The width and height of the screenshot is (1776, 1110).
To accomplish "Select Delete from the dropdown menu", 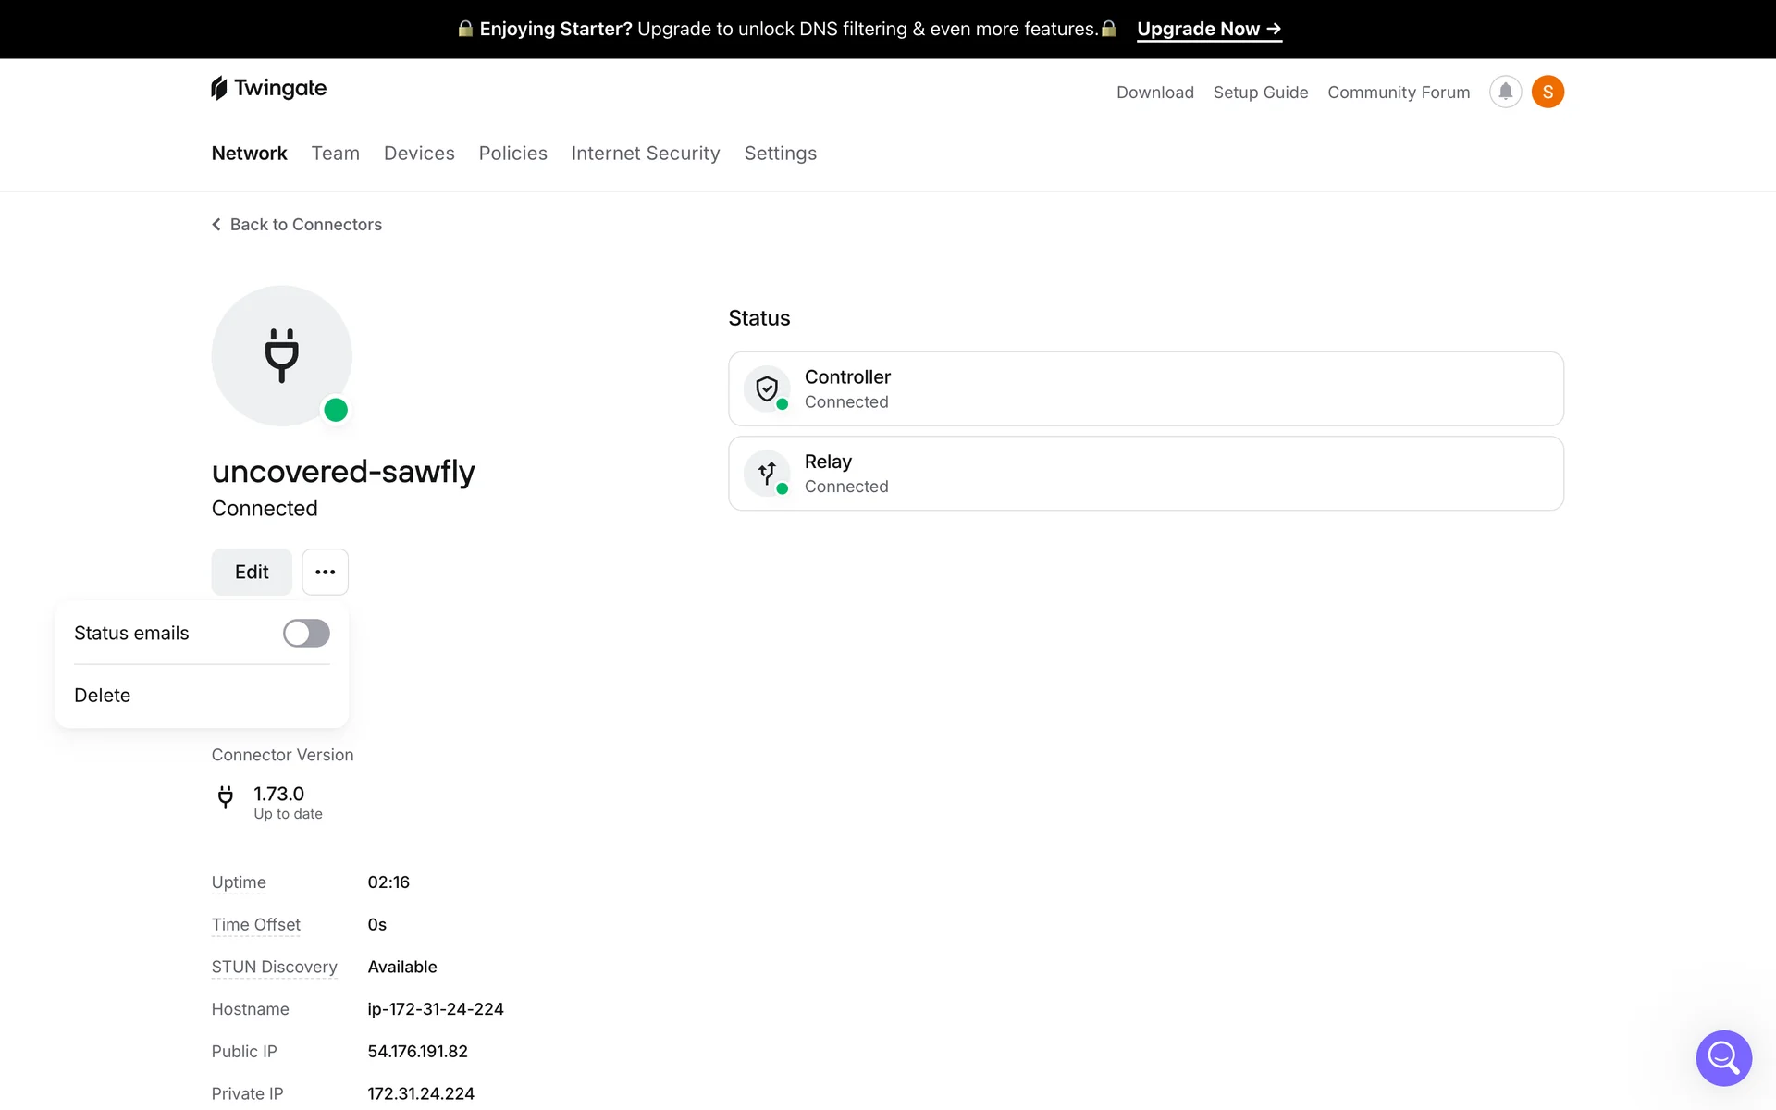I will tap(103, 696).
